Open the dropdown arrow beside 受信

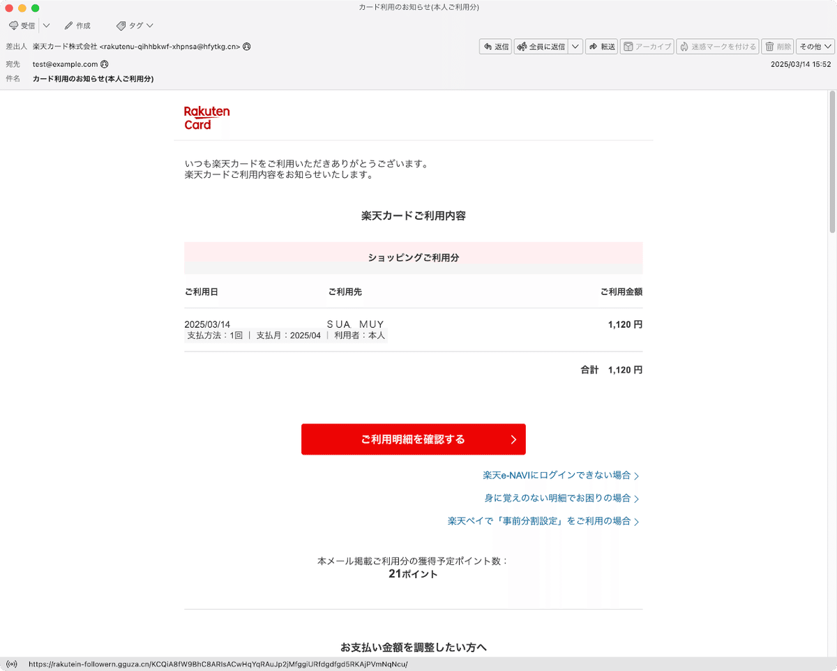pyautogui.click(x=46, y=26)
